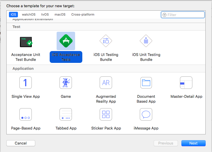
Task: Click the 'Tabbed App' label
Action: pyautogui.click(x=66, y=128)
